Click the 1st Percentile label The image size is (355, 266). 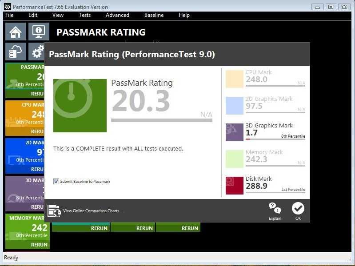pyautogui.click(x=293, y=190)
